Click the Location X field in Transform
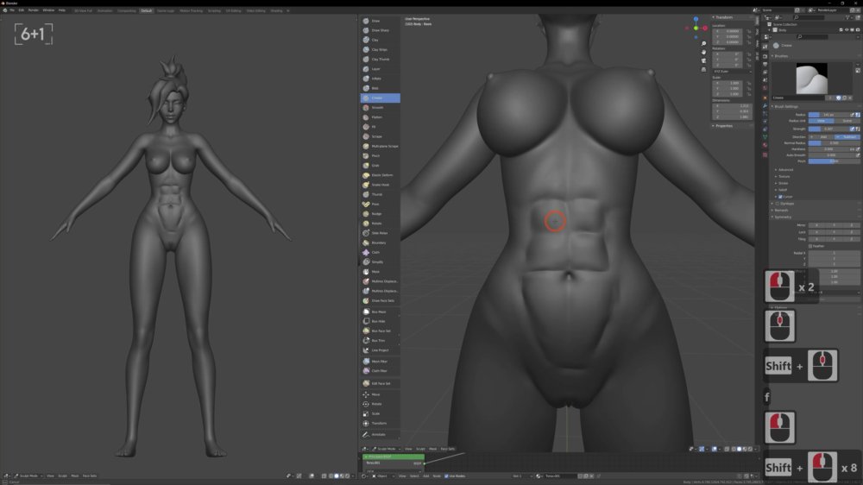The width and height of the screenshot is (863, 485). tap(728, 31)
